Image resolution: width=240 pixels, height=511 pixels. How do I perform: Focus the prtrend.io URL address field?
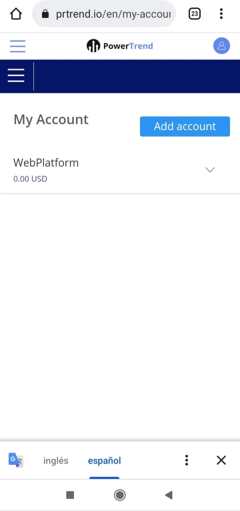pyautogui.click(x=113, y=14)
